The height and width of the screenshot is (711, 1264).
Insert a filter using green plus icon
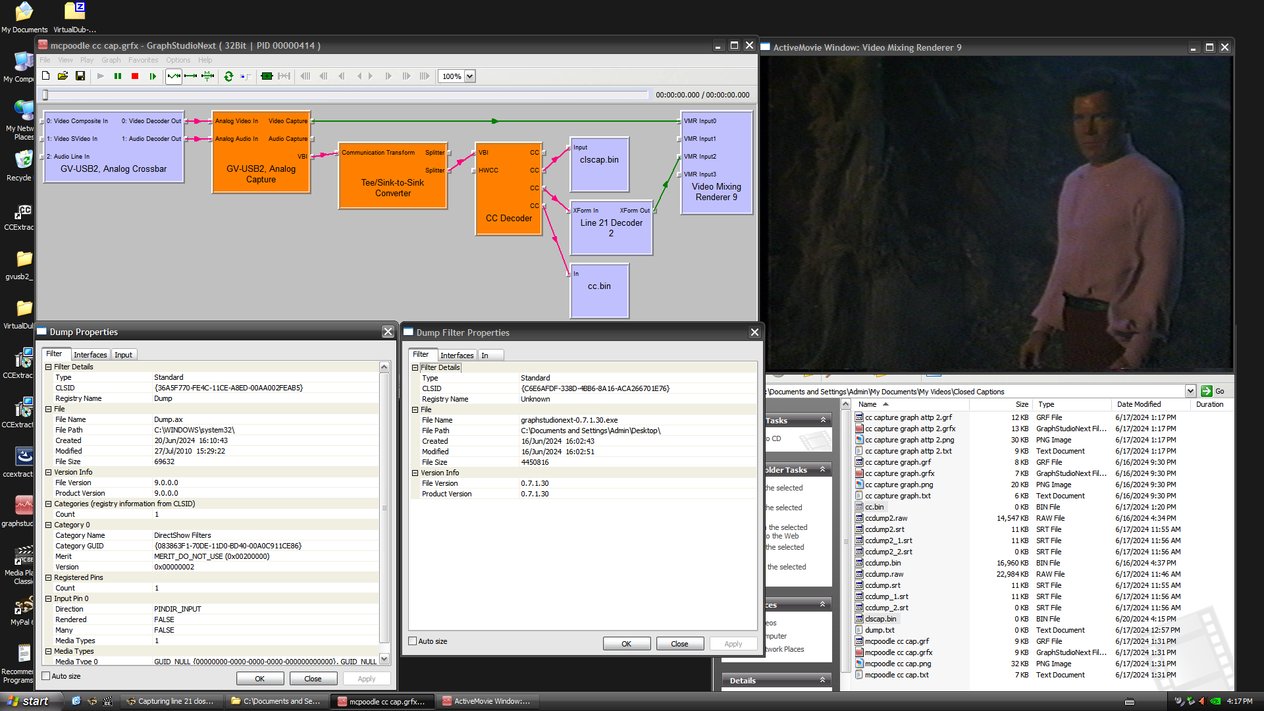click(x=267, y=76)
